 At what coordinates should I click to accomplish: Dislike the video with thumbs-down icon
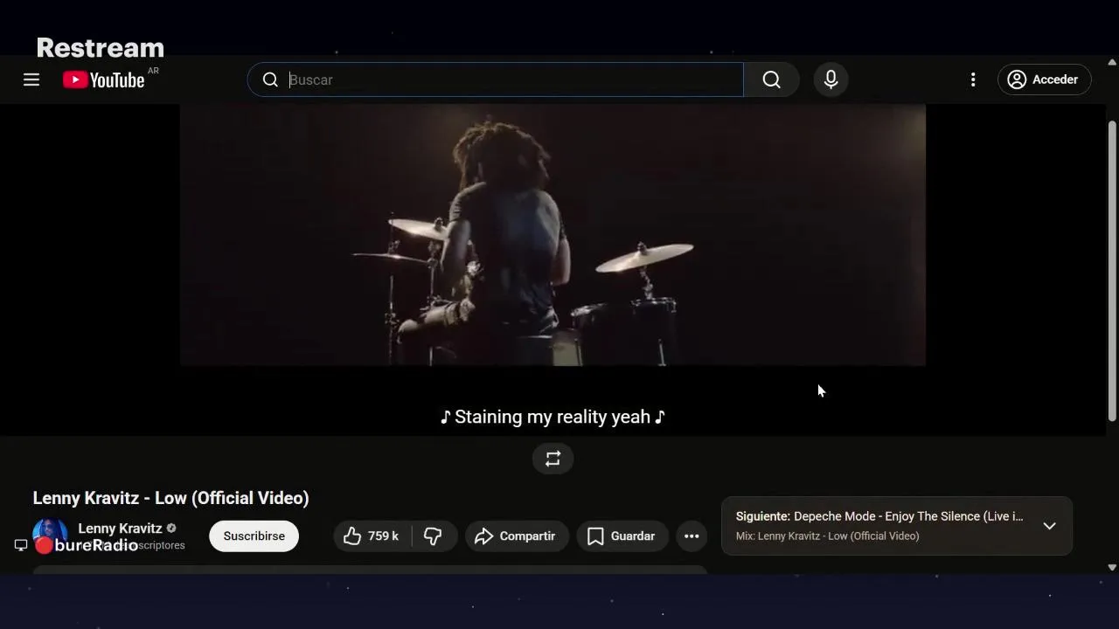tap(434, 536)
